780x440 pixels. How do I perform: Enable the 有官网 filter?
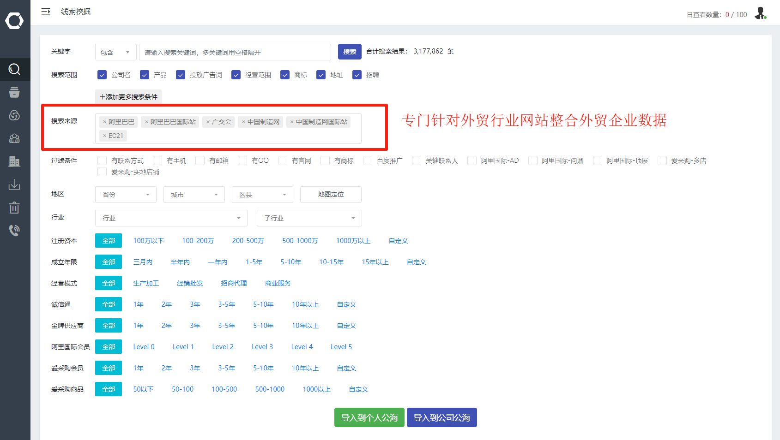click(283, 161)
